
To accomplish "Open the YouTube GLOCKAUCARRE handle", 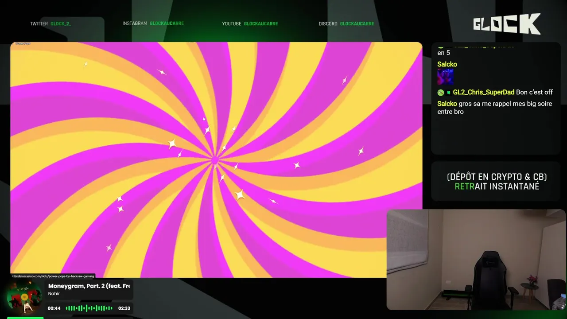I will (261, 24).
